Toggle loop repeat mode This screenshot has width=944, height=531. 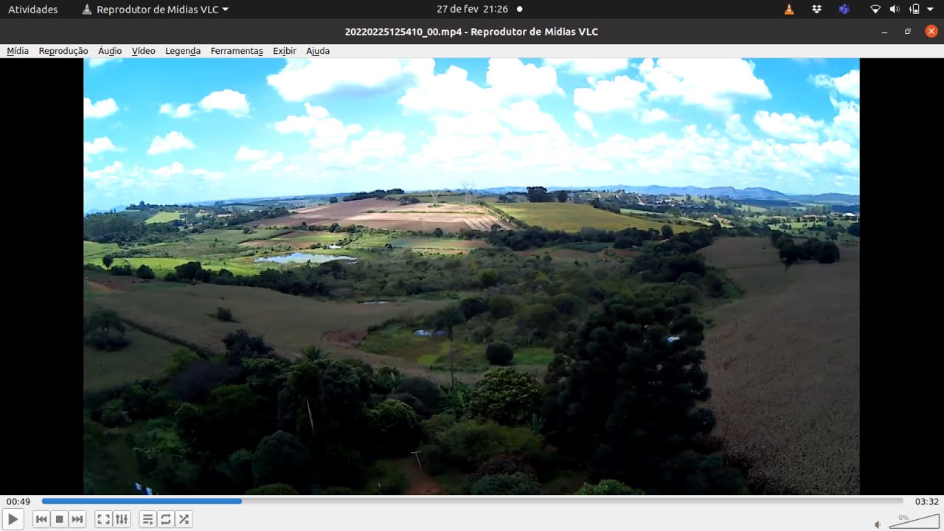[166, 519]
